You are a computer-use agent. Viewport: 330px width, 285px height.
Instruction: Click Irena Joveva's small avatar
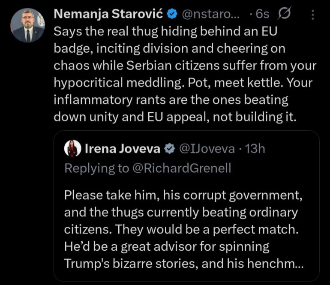[73, 149]
